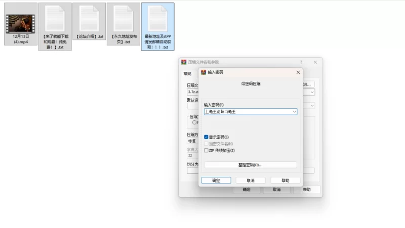
Task: Select the 最新地址及APP请发邮箱自动获取 txt file
Action: tap(157, 27)
